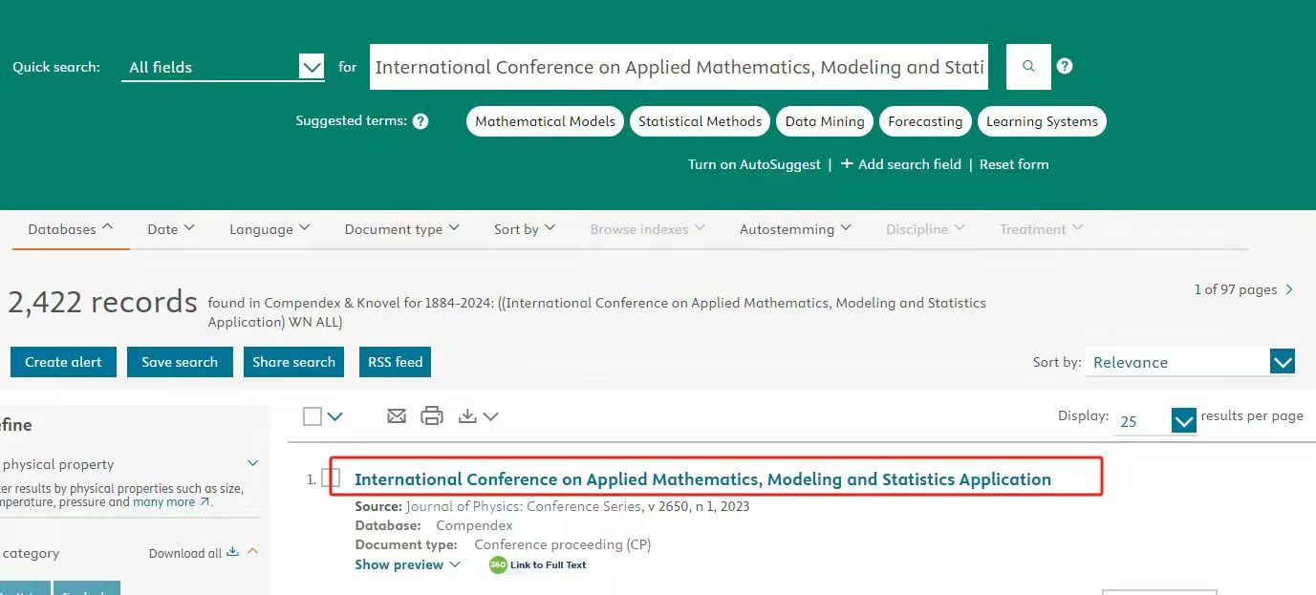Open the Databases filter tab
The image size is (1316, 595).
coord(70,229)
